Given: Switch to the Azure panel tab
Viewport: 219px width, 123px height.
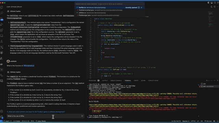Looking at the screenshot, I should coord(143,81).
